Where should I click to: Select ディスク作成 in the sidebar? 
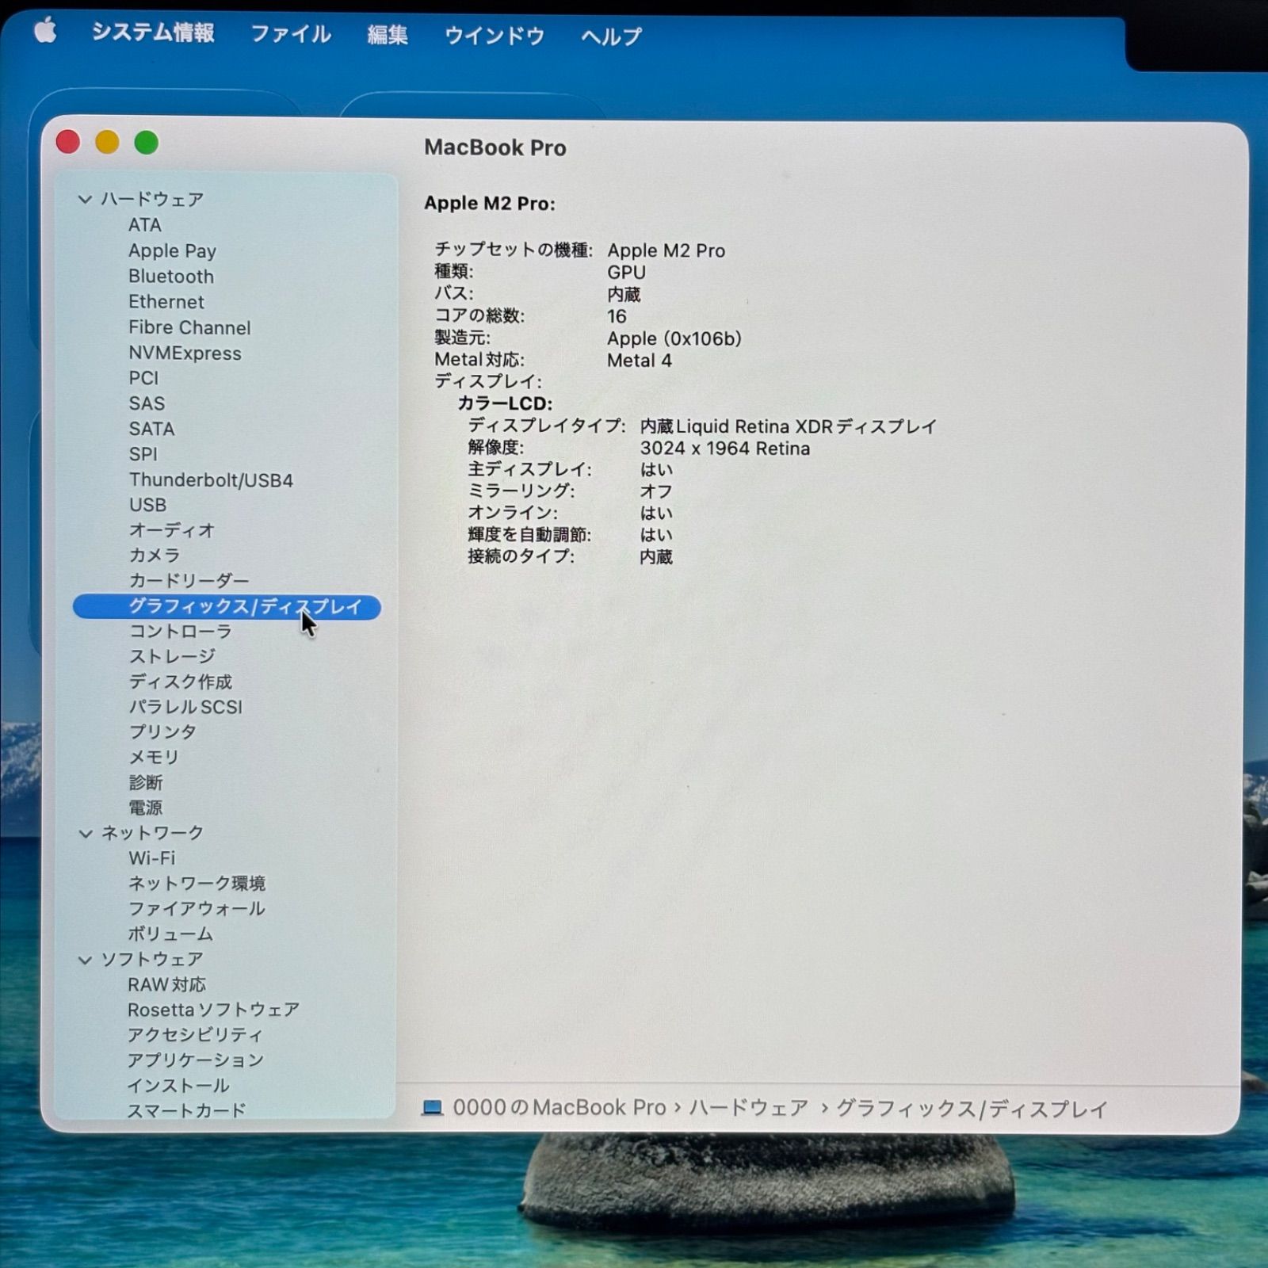tap(181, 682)
